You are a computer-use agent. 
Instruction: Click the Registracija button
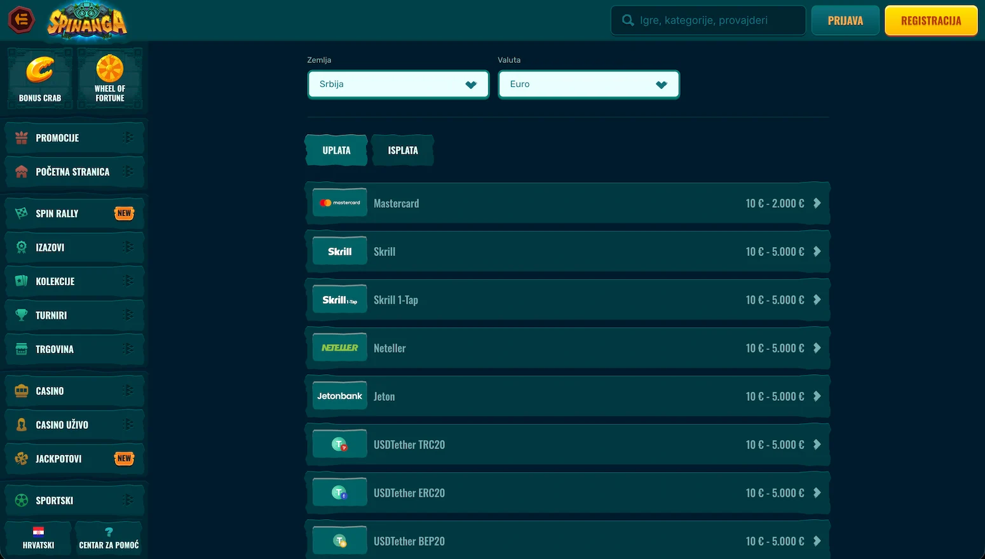[x=931, y=21]
